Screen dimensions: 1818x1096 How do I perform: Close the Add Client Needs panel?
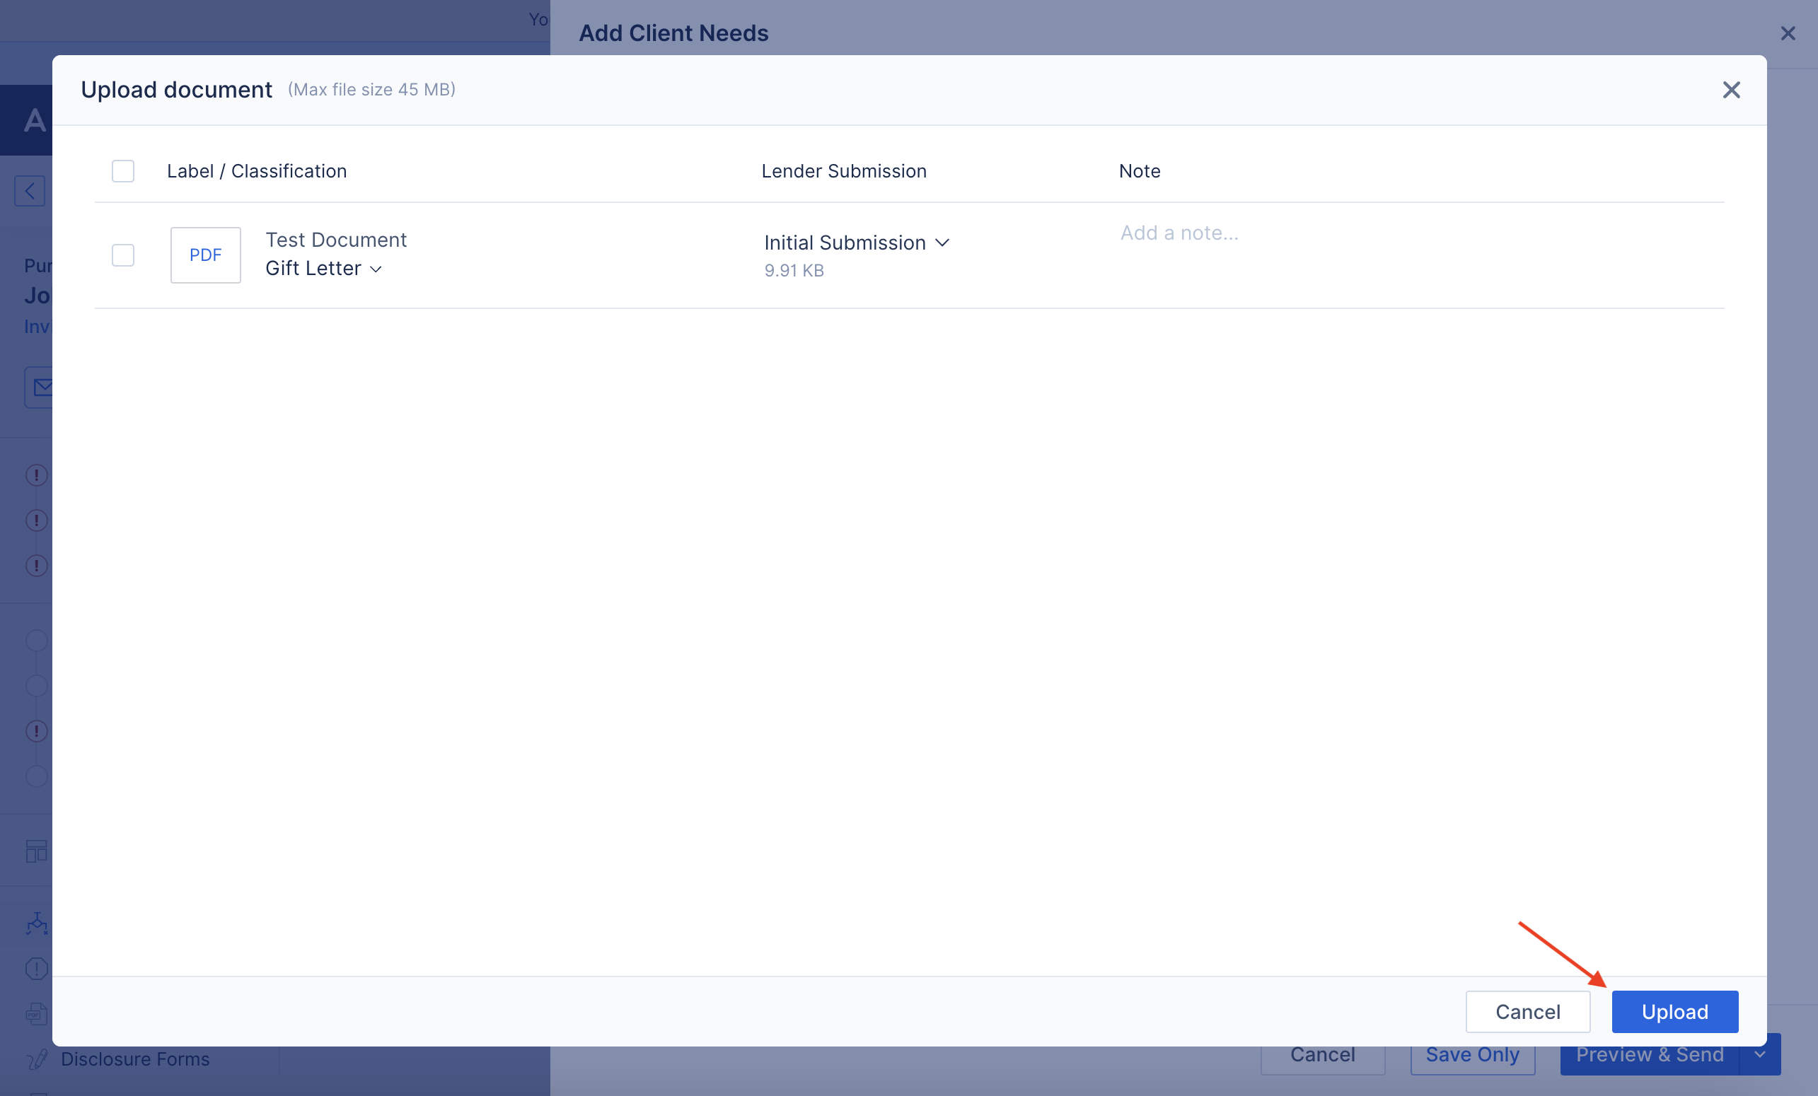click(1787, 33)
